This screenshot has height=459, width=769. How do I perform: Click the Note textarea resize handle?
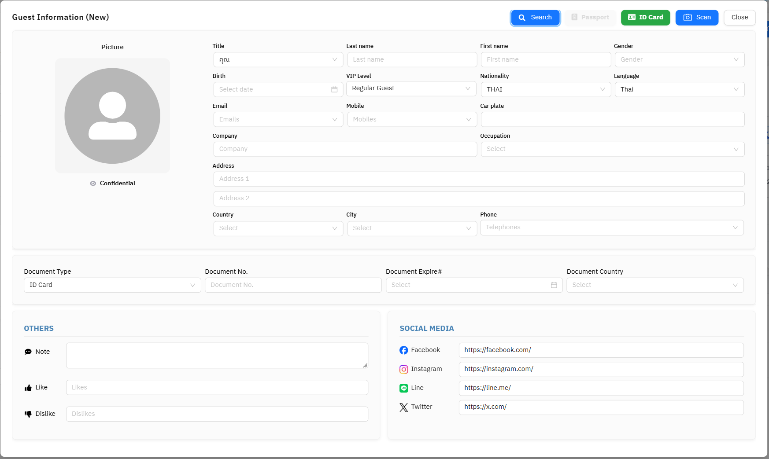pyautogui.click(x=365, y=365)
